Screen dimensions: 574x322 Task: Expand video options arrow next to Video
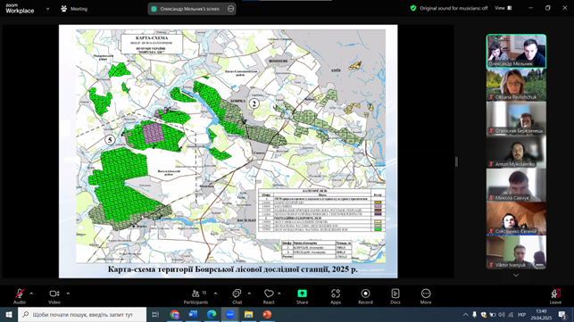[68, 293]
